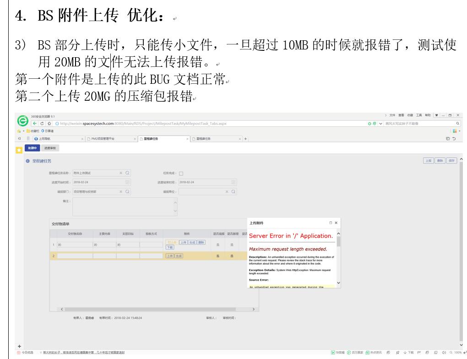This screenshot has width=467, height=359.
Task: Click search icon in 里程碑任务名称 field
Action: click(128, 173)
